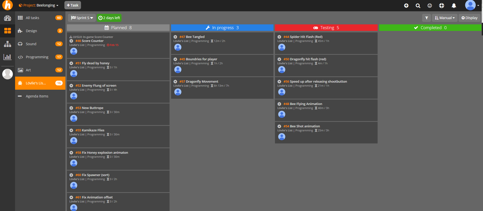Click gear icon on Bee Shot animation card
Image resolution: width=483 pixels, height=211 pixels.
(279, 126)
